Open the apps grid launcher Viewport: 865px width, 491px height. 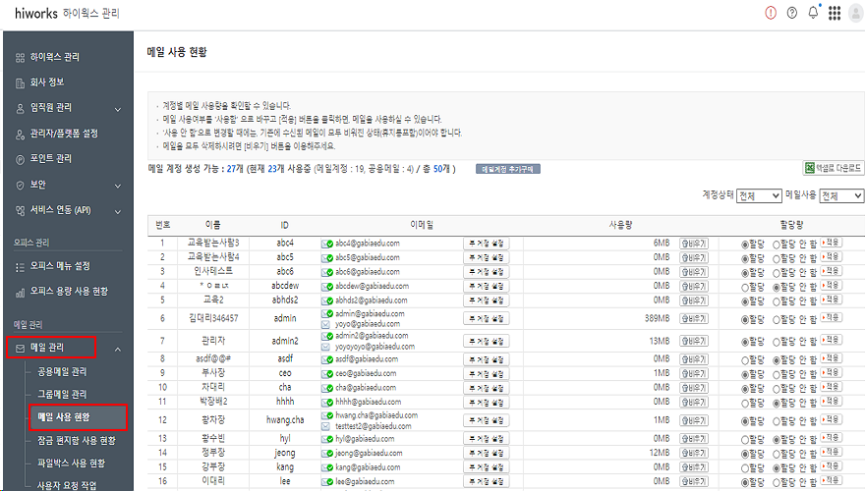pos(835,13)
